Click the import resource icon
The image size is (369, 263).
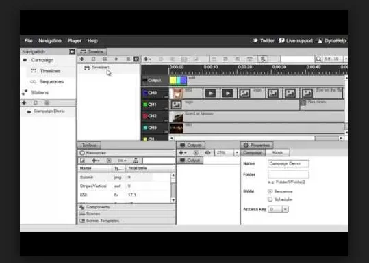pos(83,161)
